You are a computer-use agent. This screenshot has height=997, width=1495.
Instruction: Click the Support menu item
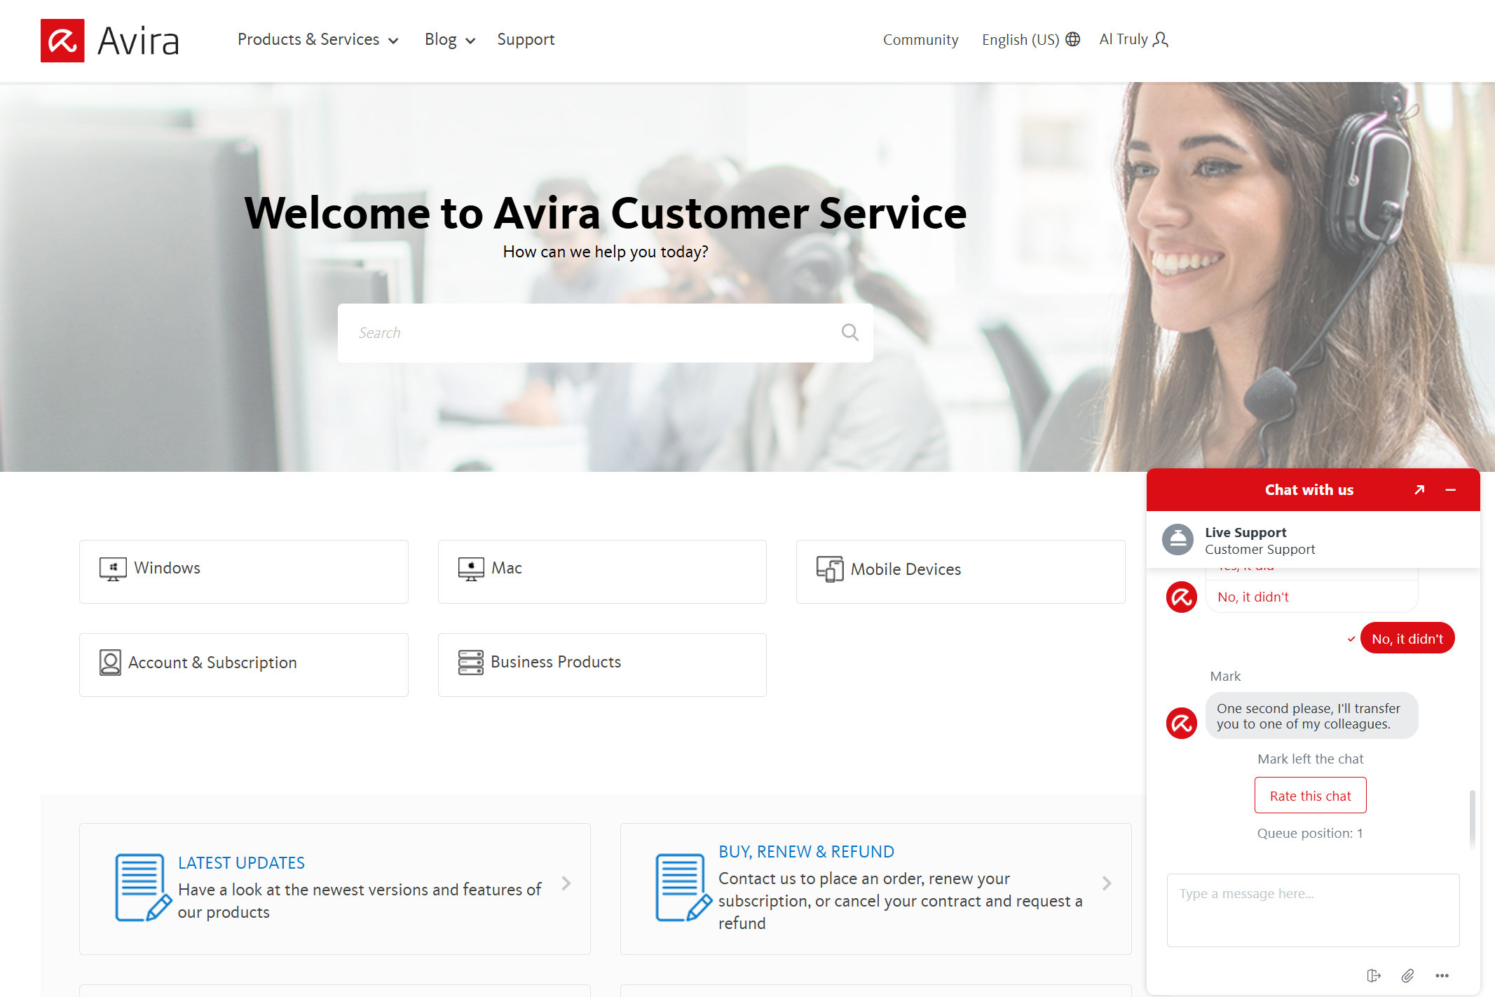(x=526, y=39)
